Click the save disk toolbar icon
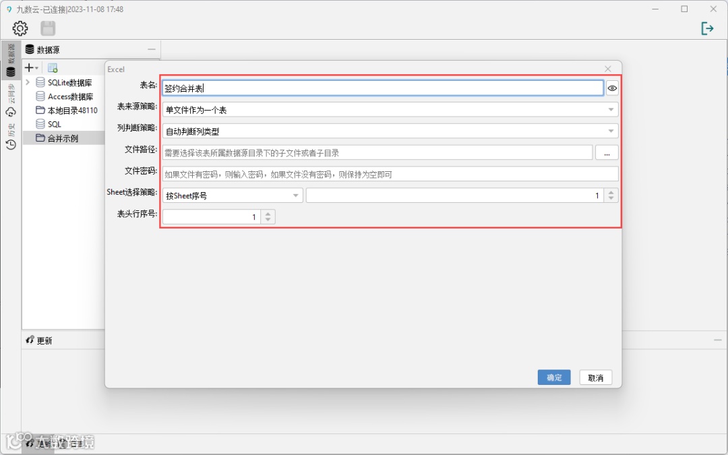Screen dimensions: 728x455 point(48,28)
